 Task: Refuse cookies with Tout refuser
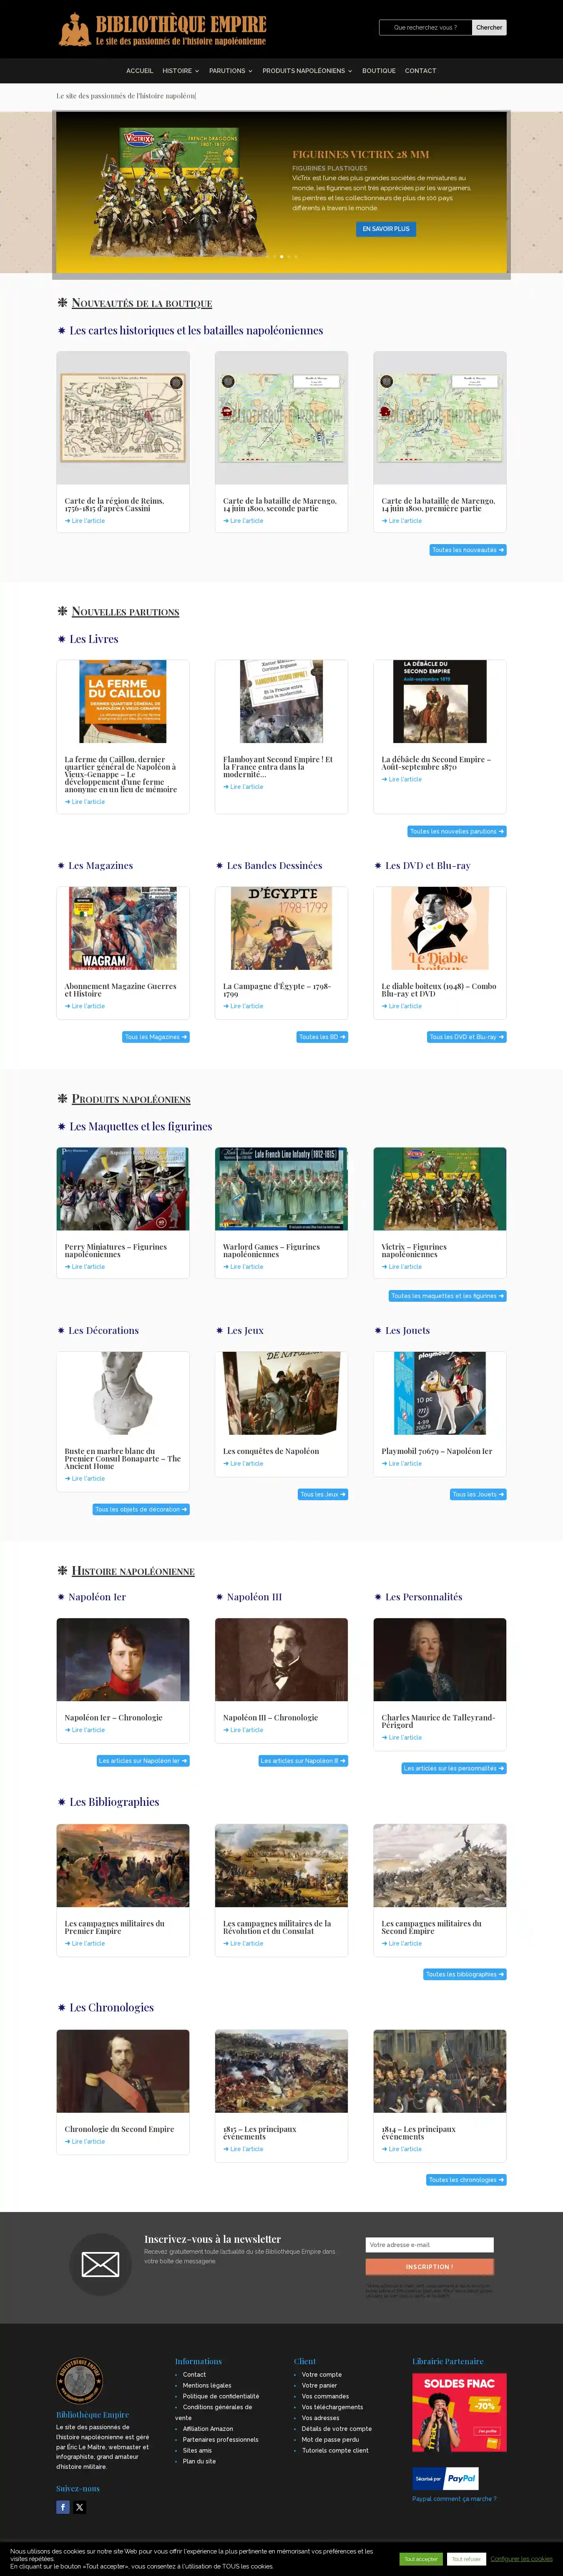tap(466, 2559)
